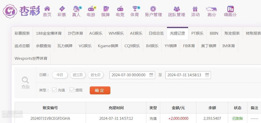Switch to the 日结总览 tab

pyautogui.click(x=156, y=33)
